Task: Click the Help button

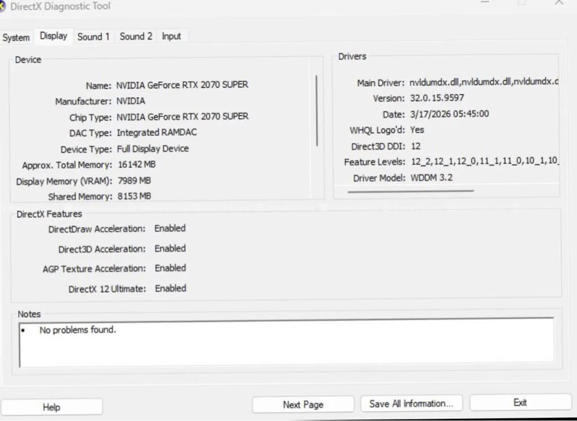Action: [x=51, y=407]
